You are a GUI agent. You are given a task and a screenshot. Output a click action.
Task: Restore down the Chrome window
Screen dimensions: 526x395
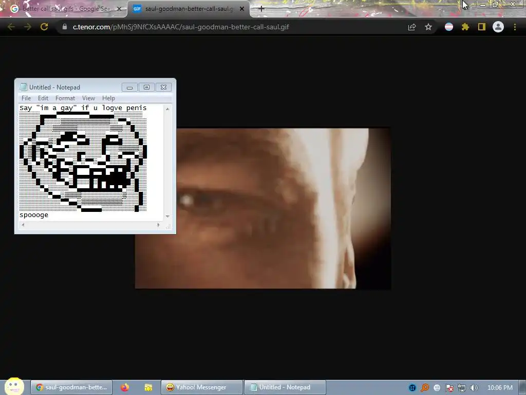pos(495,5)
